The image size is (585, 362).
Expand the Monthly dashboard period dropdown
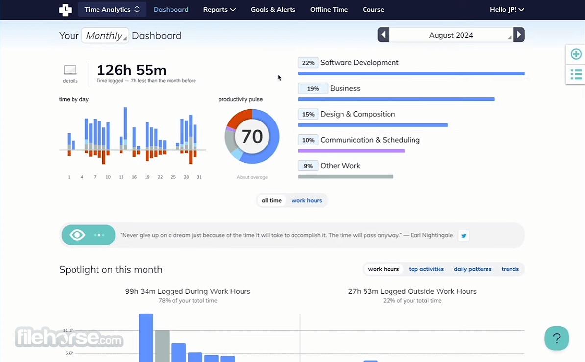pyautogui.click(x=105, y=35)
